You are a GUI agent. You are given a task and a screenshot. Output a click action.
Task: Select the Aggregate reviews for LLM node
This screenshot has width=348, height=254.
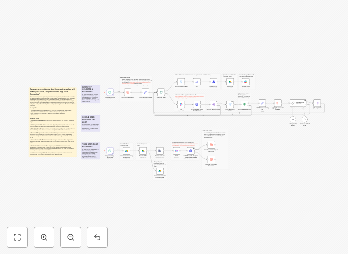point(278,103)
